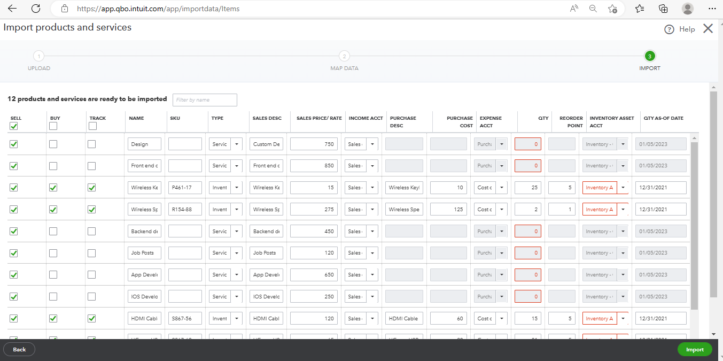Go to step 1 Upload
723x361 pixels.
coord(39,56)
